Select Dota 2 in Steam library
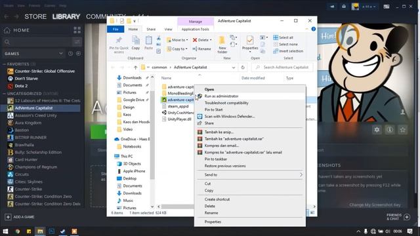The image size is (420, 236). tap(18, 86)
